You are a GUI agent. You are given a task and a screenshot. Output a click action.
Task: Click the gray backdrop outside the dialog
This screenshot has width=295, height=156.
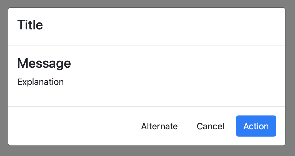coord(147,151)
